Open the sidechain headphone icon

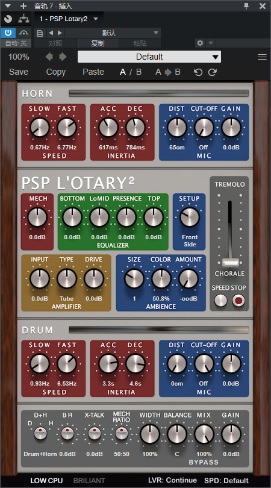point(23,33)
